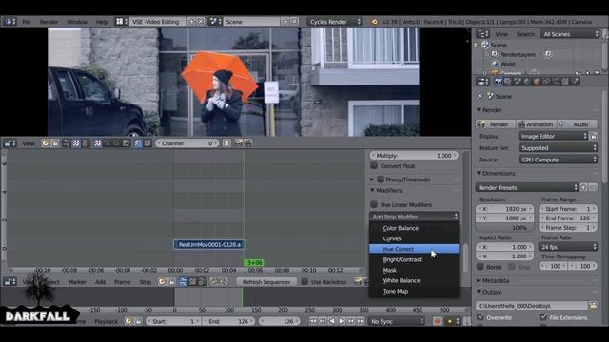609x342 pixels.
Task: Toggle the Border checkbox
Action: pos(481,267)
